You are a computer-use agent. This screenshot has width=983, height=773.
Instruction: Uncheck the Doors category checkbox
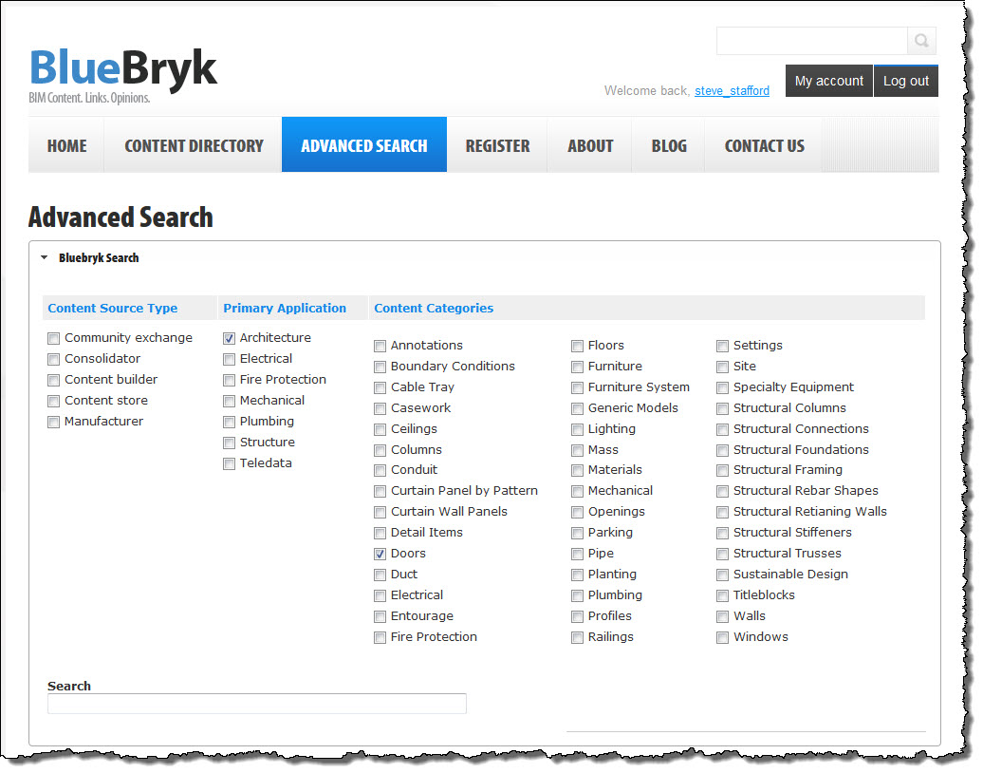coord(380,554)
